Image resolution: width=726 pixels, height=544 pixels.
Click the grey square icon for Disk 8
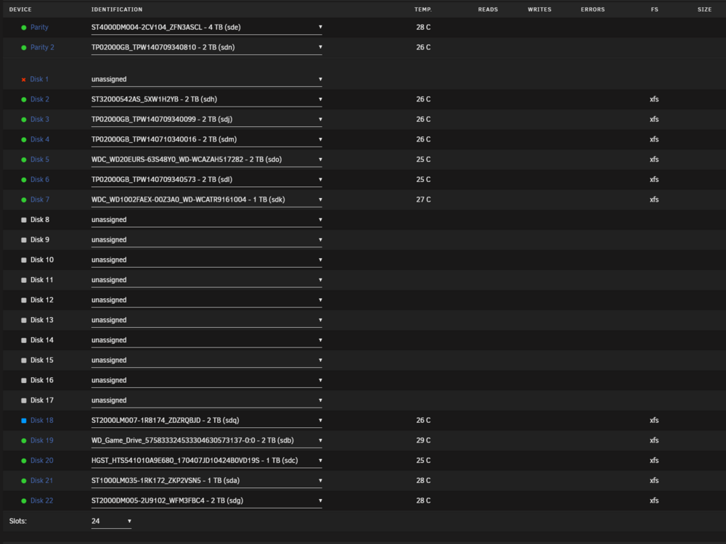point(24,221)
